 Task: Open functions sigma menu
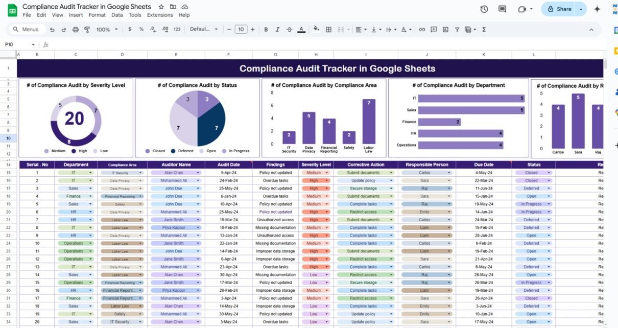484,30
